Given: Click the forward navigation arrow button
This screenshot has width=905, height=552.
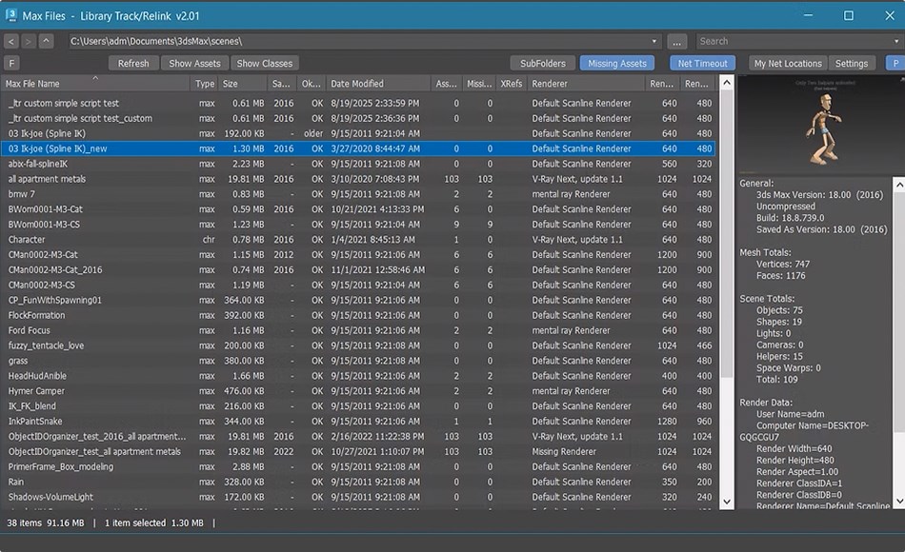Looking at the screenshot, I should point(29,42).
